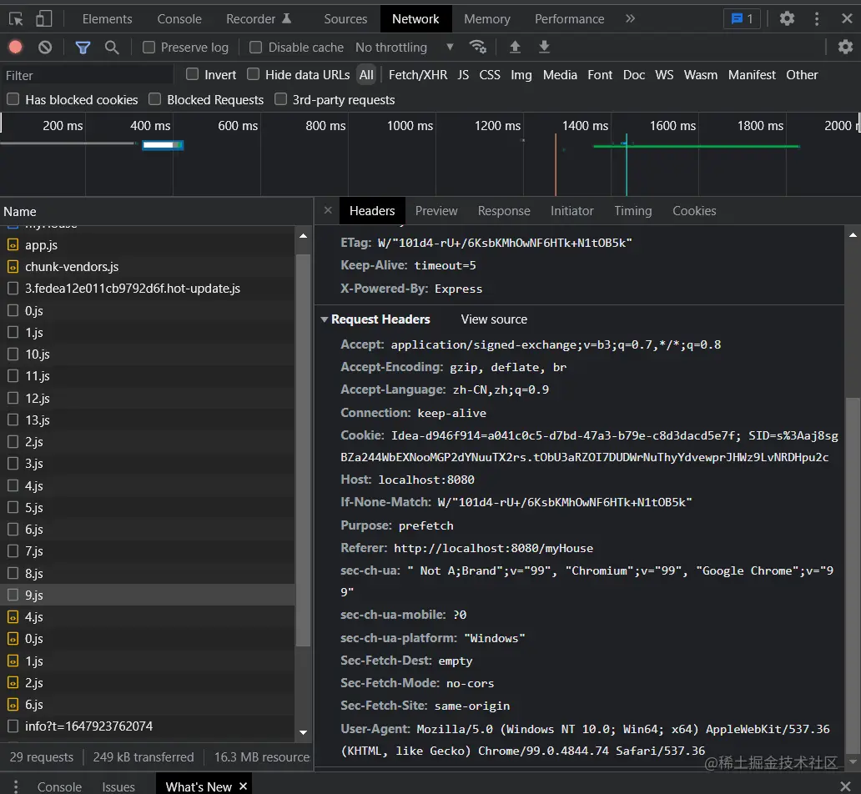This screenshot has height=794, width=861.
Task: Tick the Hide data URLs checkbox
Action: coord(254,74)
